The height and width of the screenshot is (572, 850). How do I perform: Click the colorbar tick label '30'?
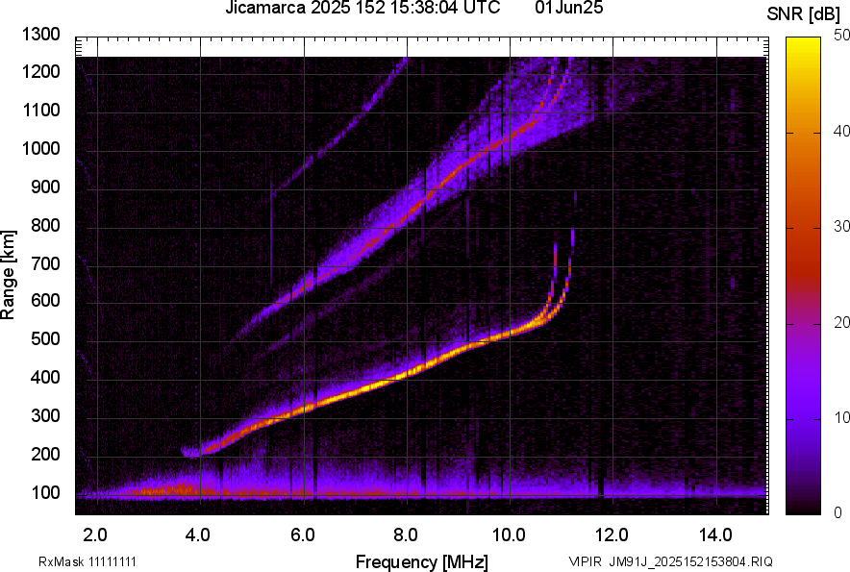841,227
